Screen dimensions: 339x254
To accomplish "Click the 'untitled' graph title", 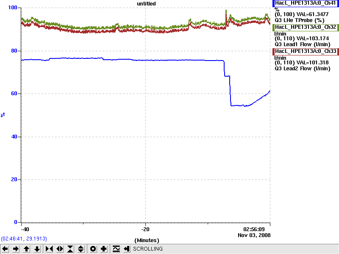I will point(146,4).
